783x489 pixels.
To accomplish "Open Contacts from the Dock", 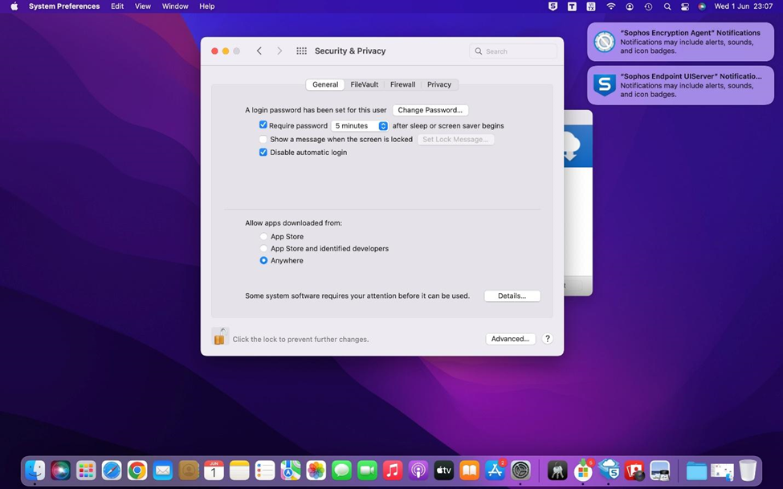I will coord(188,471).
